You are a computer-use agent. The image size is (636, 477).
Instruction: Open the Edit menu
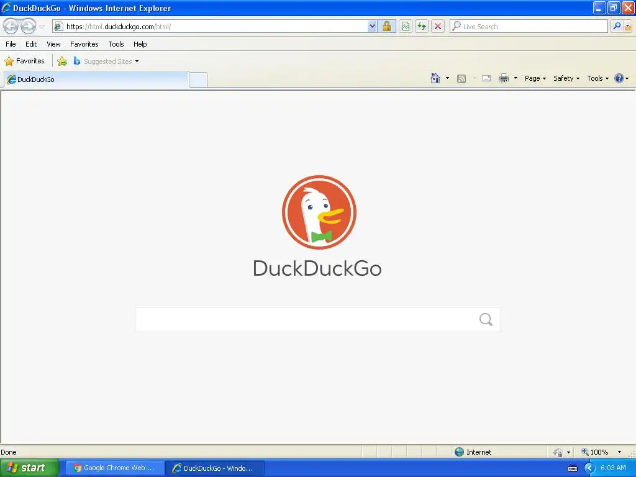pyautogui.click(x=31, y=44)
